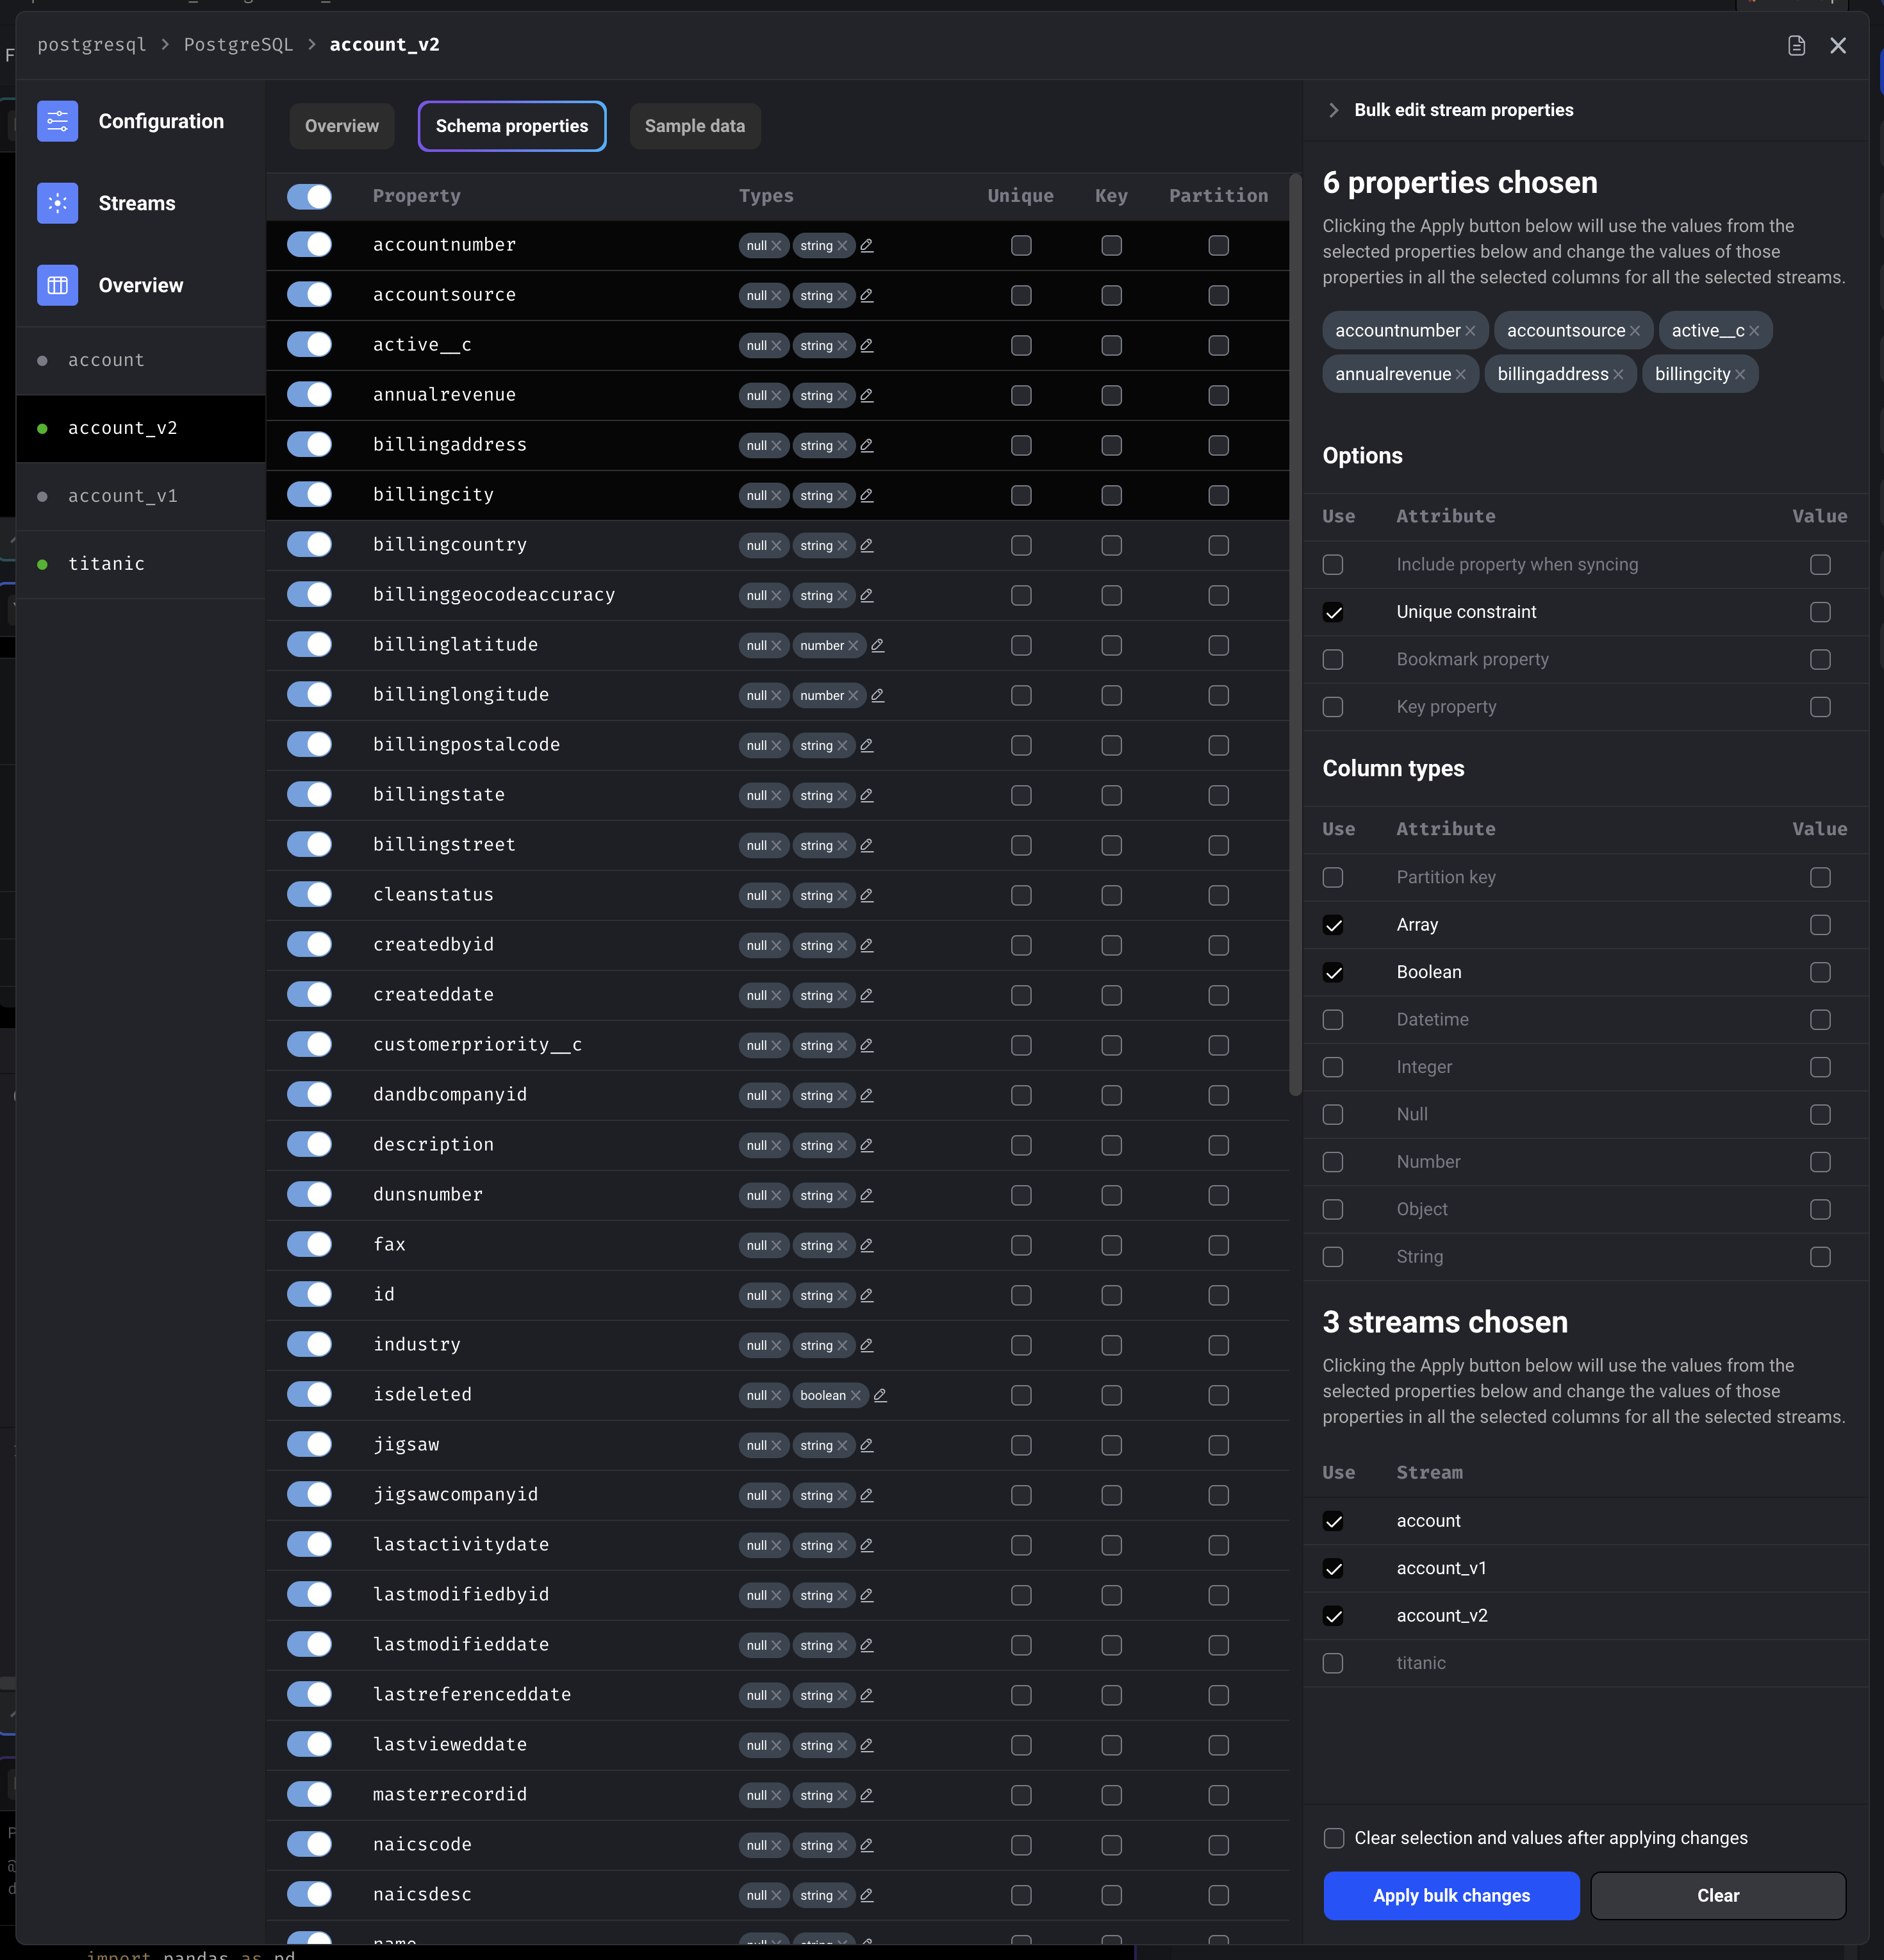The image size is (1884, 1960).
Task: Go to postgresql breadcrumb
Action: (92, 45)
